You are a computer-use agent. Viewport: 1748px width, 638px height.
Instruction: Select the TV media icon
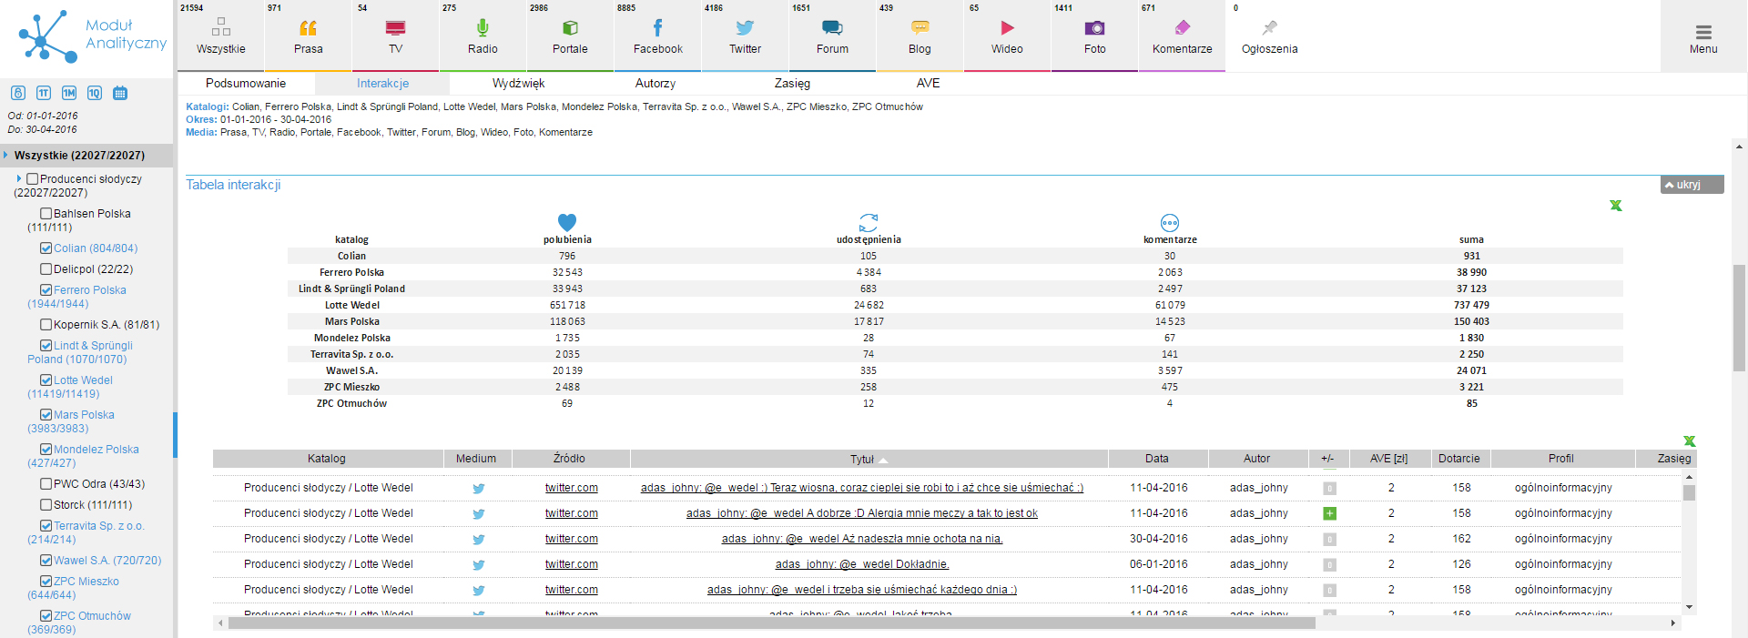point(395,28)
